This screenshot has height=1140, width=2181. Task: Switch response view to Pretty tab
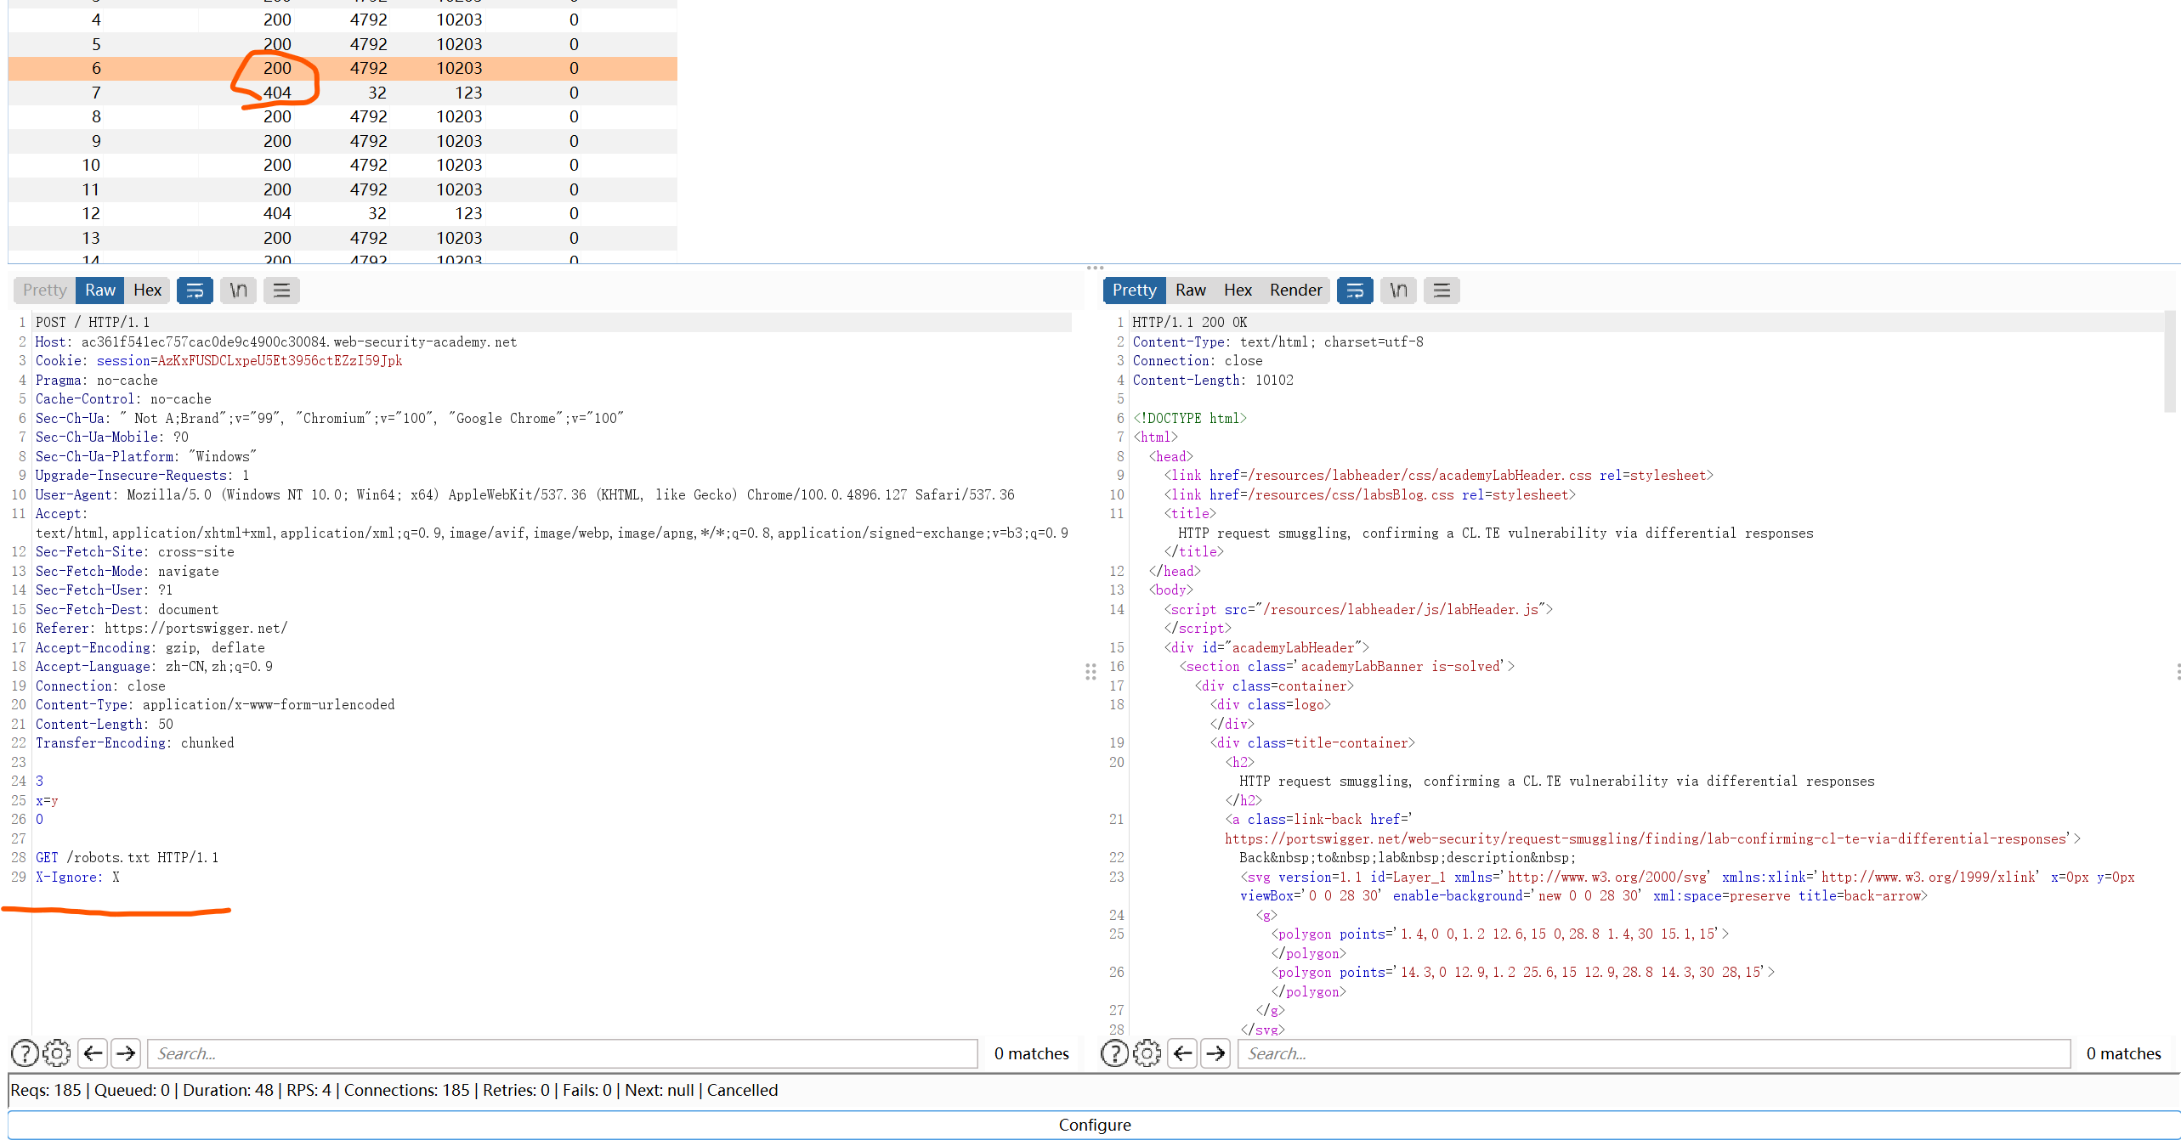click(x=1134, y=291)
